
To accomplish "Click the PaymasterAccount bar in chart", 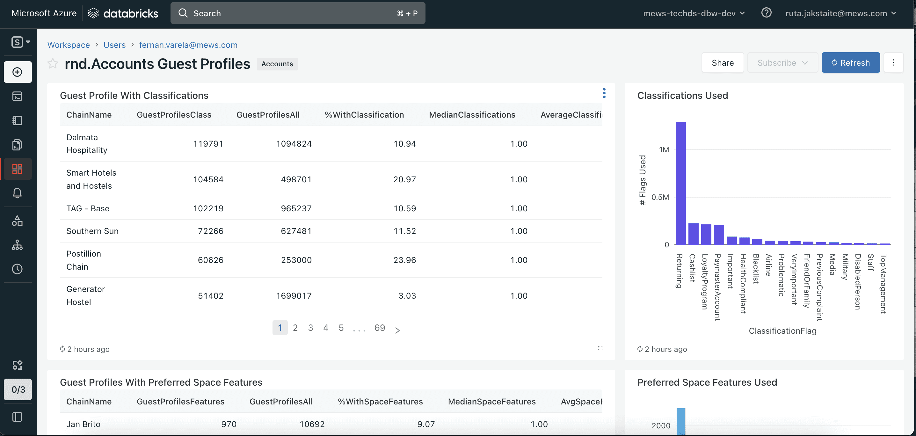I will coord(719,235).
